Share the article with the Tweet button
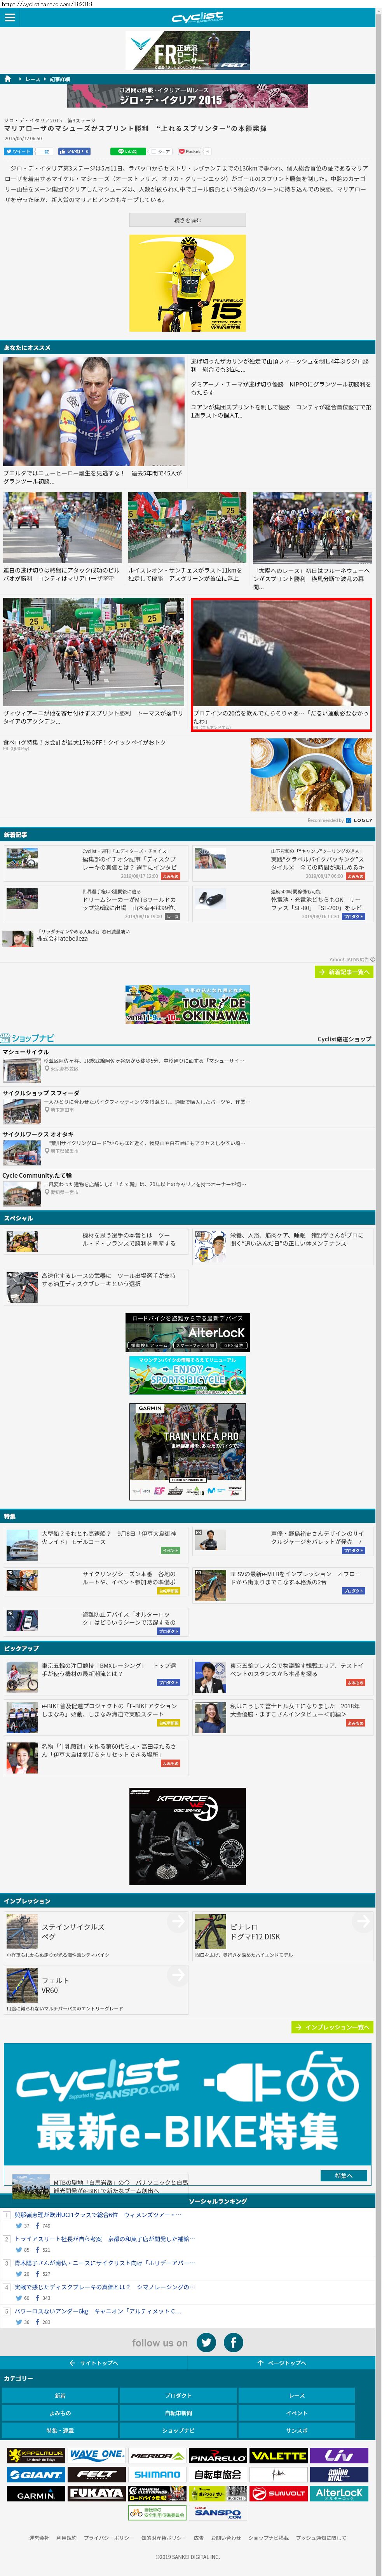Image resolution: width=382 pixels, height=2576 pixels. [18, 151]
